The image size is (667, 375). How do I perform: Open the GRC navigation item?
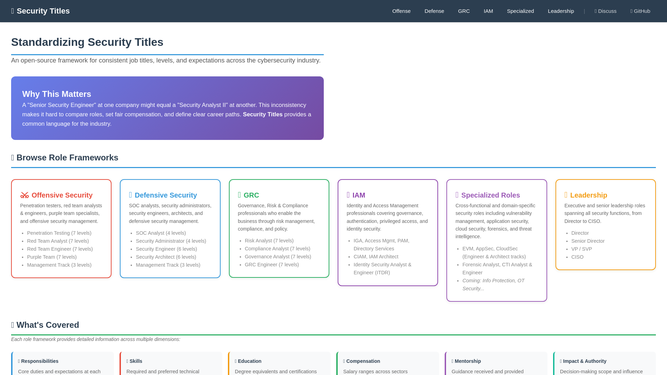(464, 11)
